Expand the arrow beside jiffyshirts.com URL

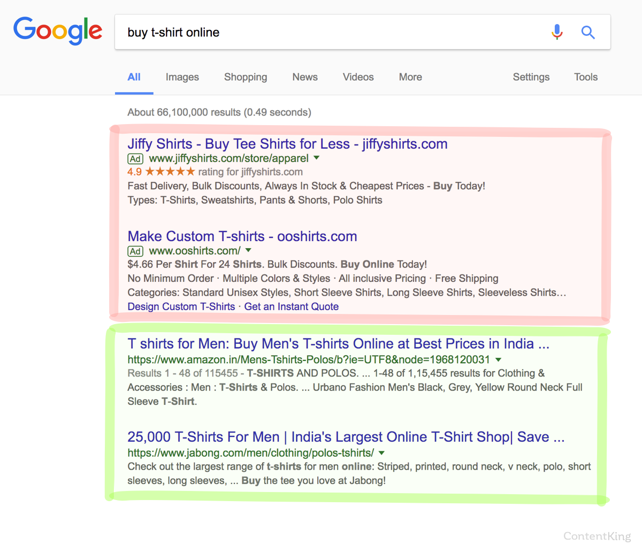click(x=316, y=158)
